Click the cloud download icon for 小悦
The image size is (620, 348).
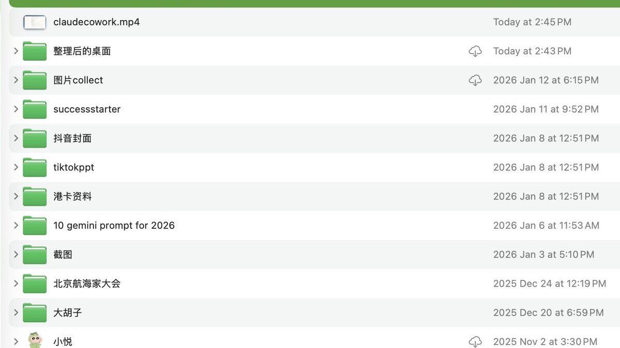475,341
